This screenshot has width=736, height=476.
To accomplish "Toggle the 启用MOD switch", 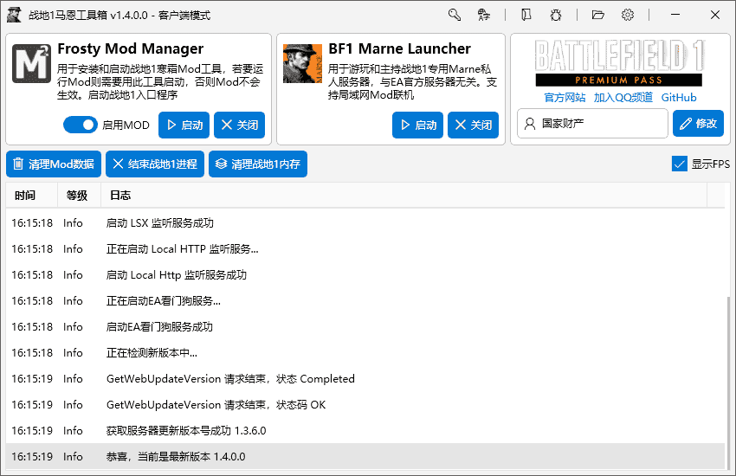I will pos(81,125).
